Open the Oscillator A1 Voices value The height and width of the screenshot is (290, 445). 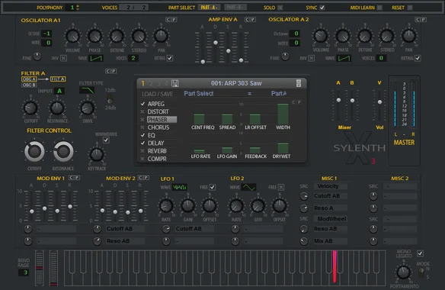point(133,58)
